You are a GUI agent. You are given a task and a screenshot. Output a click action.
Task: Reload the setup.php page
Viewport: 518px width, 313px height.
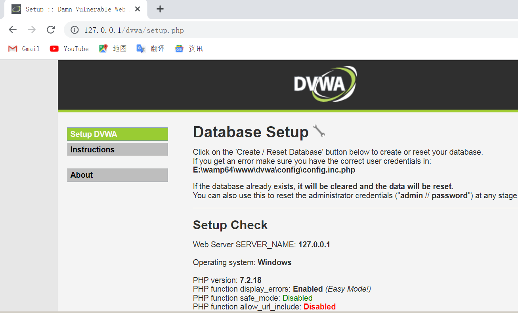point(51,30)
